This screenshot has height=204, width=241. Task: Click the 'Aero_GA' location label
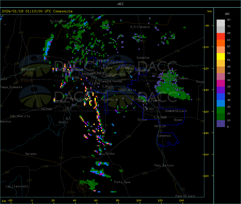pos(160,126)
